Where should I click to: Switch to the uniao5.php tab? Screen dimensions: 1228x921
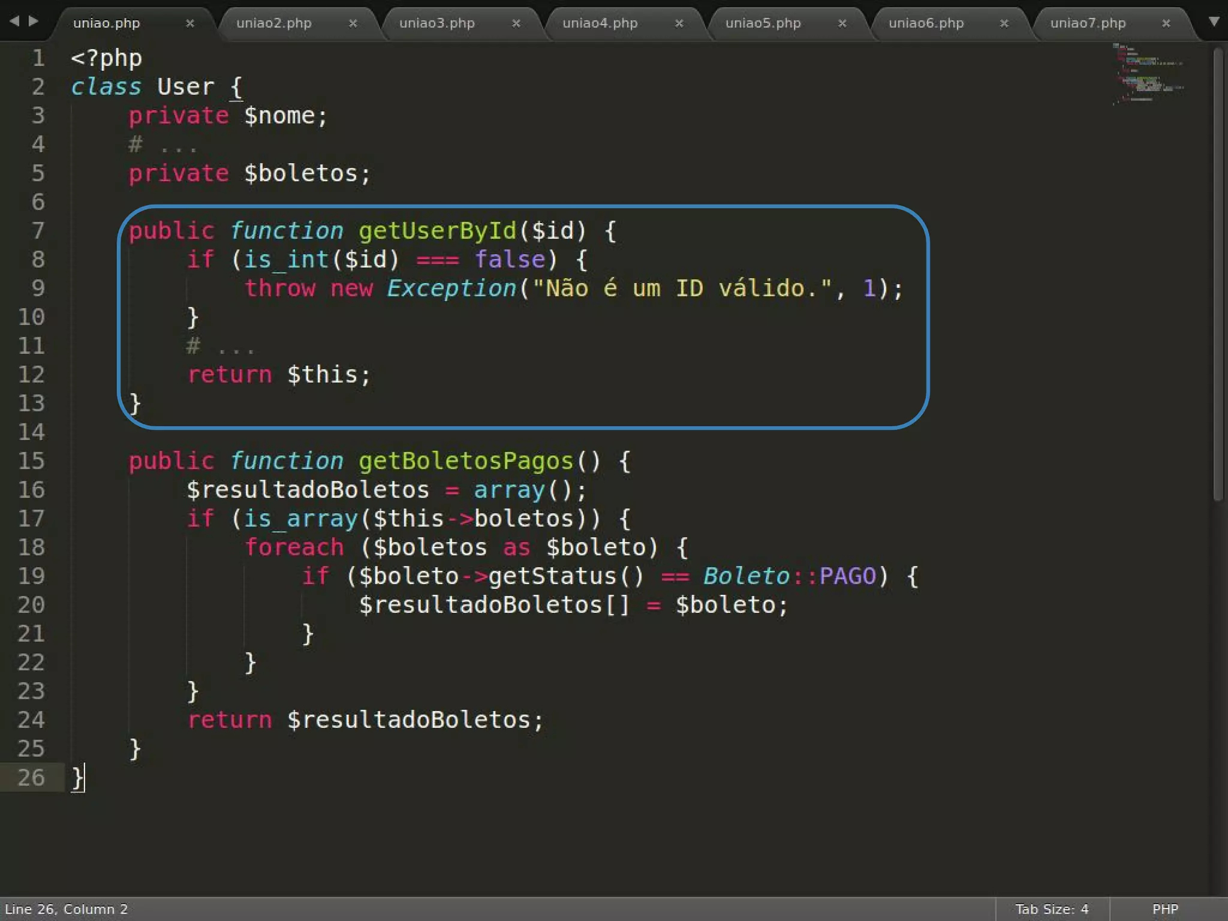click(763, 23)
